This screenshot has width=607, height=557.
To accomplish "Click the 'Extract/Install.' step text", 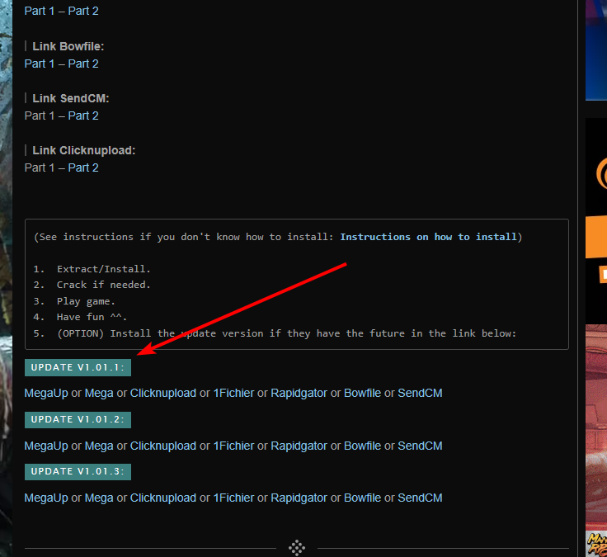I will click(x=103, y=269).
